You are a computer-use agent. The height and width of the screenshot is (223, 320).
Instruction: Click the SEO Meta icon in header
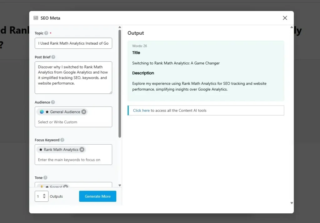[x=36, y=18]
